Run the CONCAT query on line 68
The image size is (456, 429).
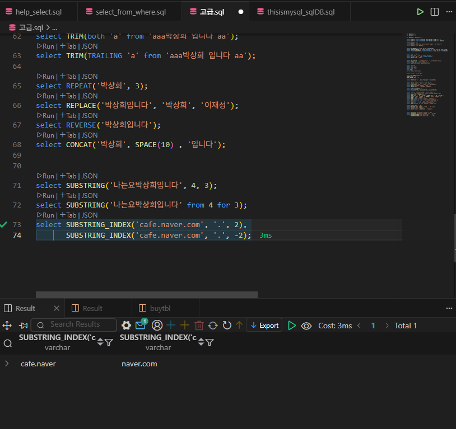(x=45, y=135)
